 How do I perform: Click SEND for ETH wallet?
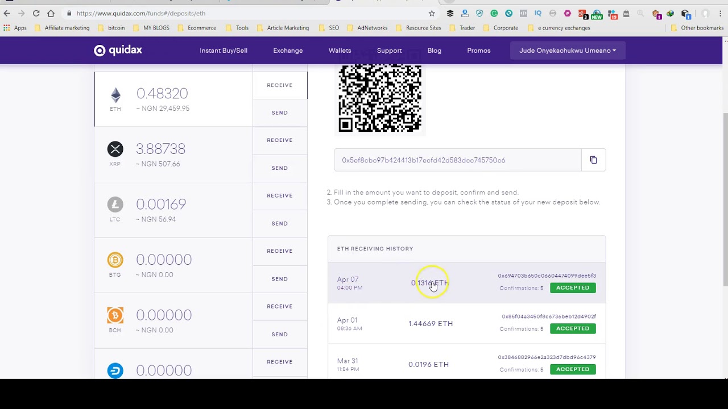280,112
